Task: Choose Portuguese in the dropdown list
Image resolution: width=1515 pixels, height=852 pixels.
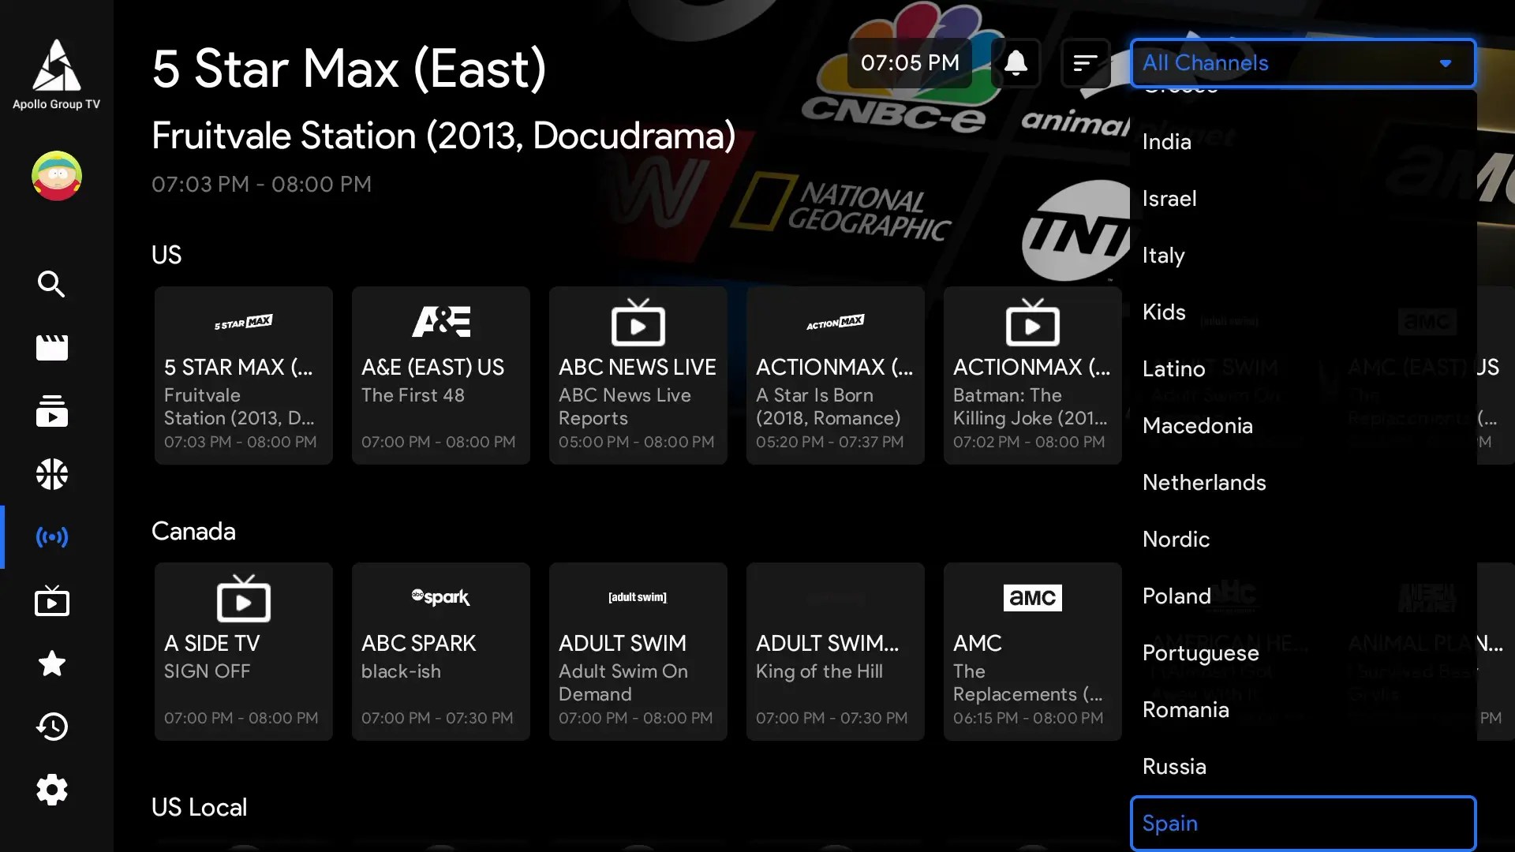Action: pyautogui.click(x=1303, y=653)
